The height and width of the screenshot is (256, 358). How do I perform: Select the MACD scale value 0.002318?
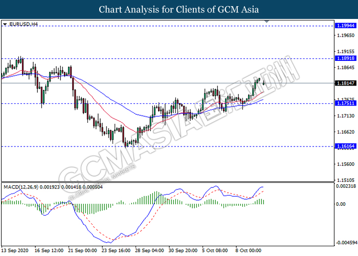click(x=346, y=186)
